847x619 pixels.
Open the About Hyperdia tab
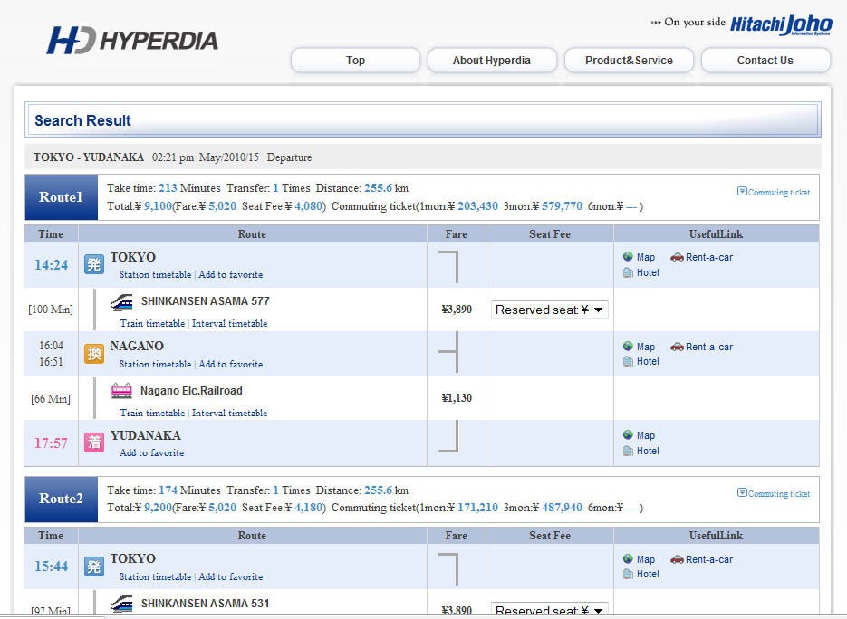pyautogui.click(x=492, y=61)
